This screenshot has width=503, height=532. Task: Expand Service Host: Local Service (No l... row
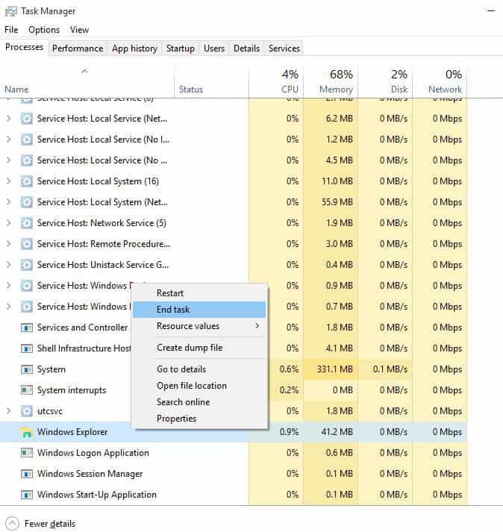(x=8, y=140)
